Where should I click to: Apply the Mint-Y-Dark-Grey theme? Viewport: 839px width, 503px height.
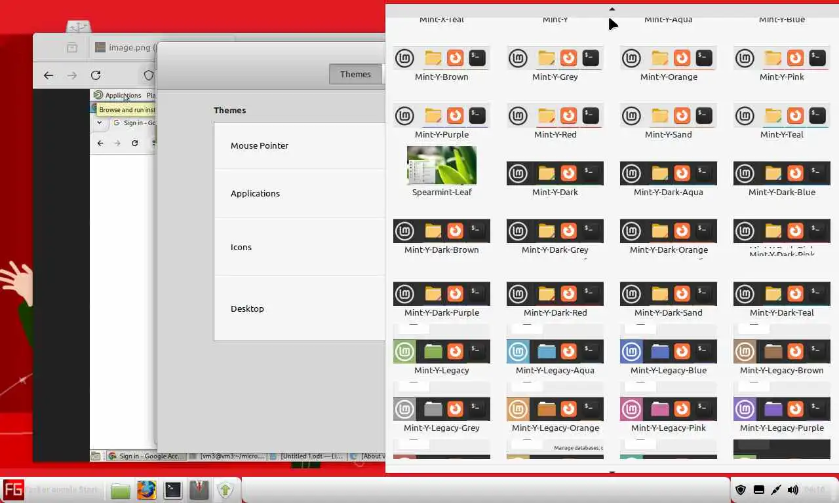tap(555, 231)
